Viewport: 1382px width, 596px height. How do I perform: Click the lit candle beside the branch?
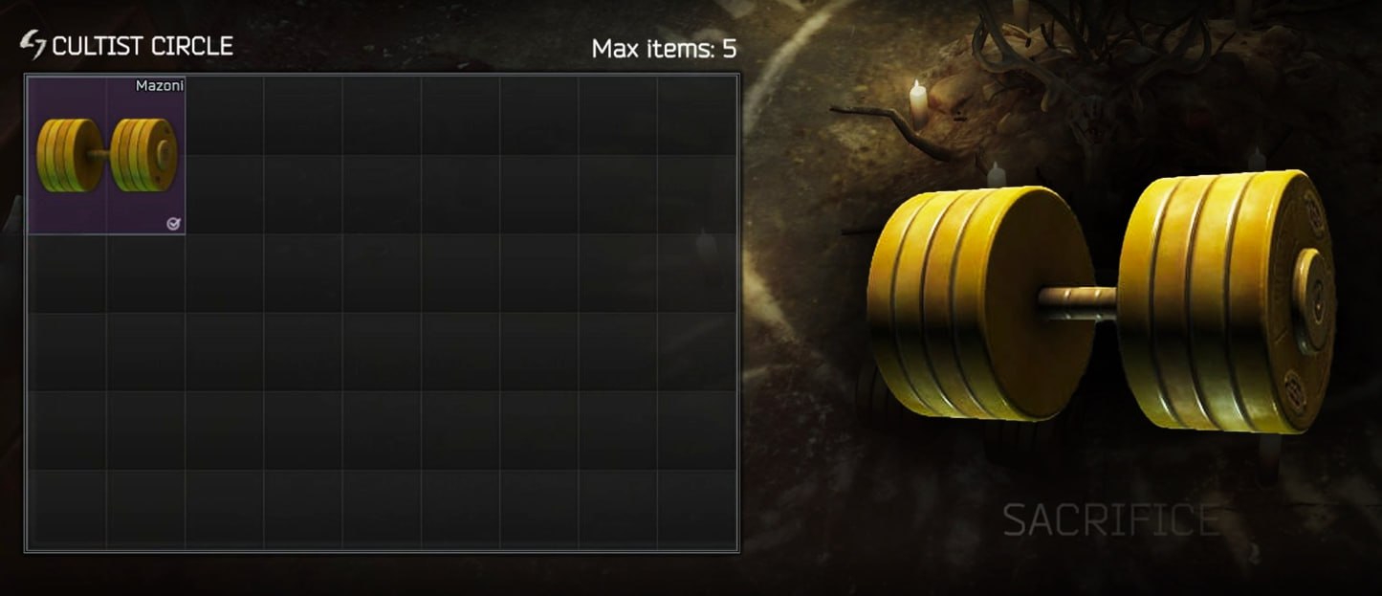coord(918,103)
